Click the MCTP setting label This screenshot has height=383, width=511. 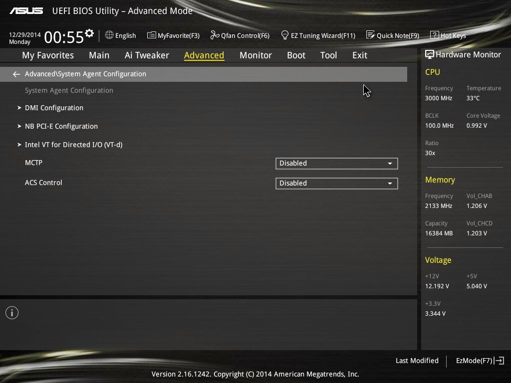33,163
